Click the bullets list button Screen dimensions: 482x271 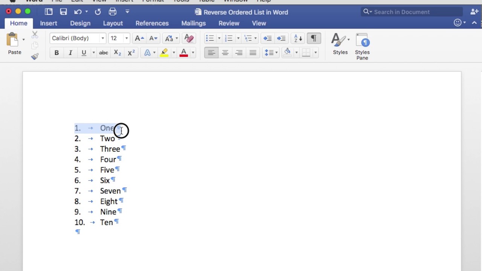[210, 38]
